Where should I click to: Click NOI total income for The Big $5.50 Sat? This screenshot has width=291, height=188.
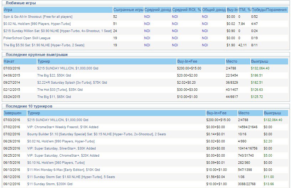click(x=205, y=45)
